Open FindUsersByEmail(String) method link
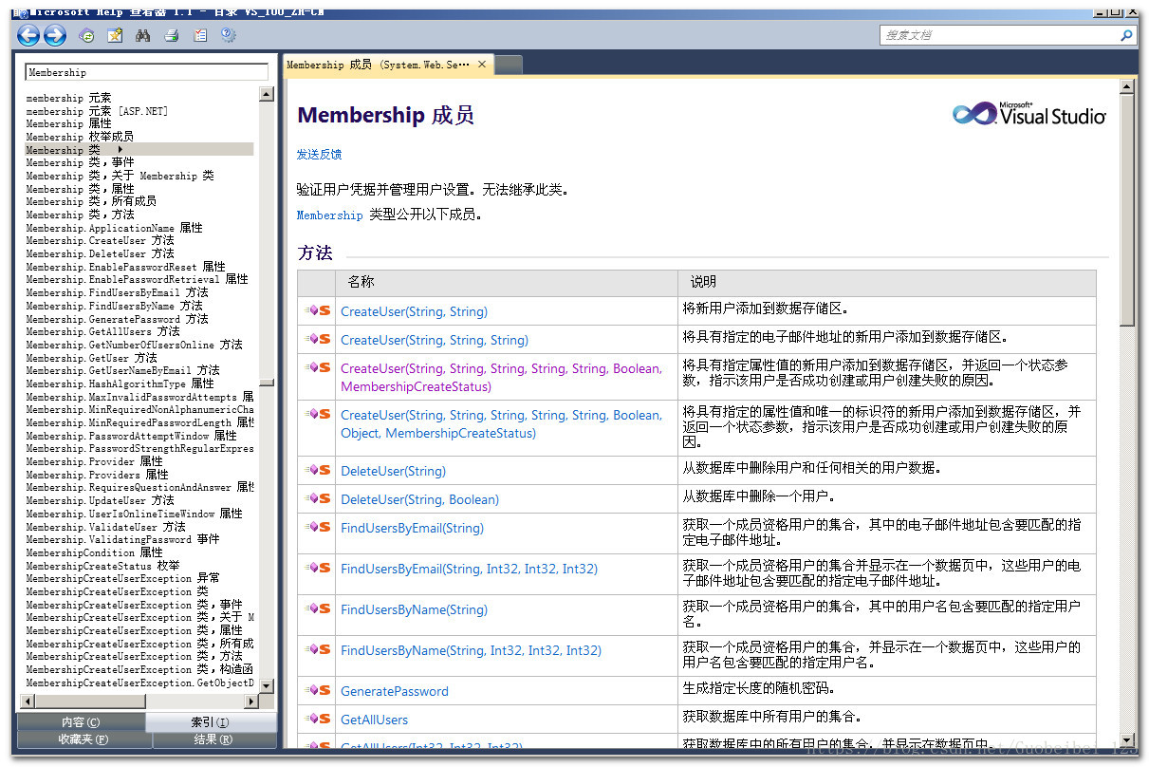 [412, 528]
